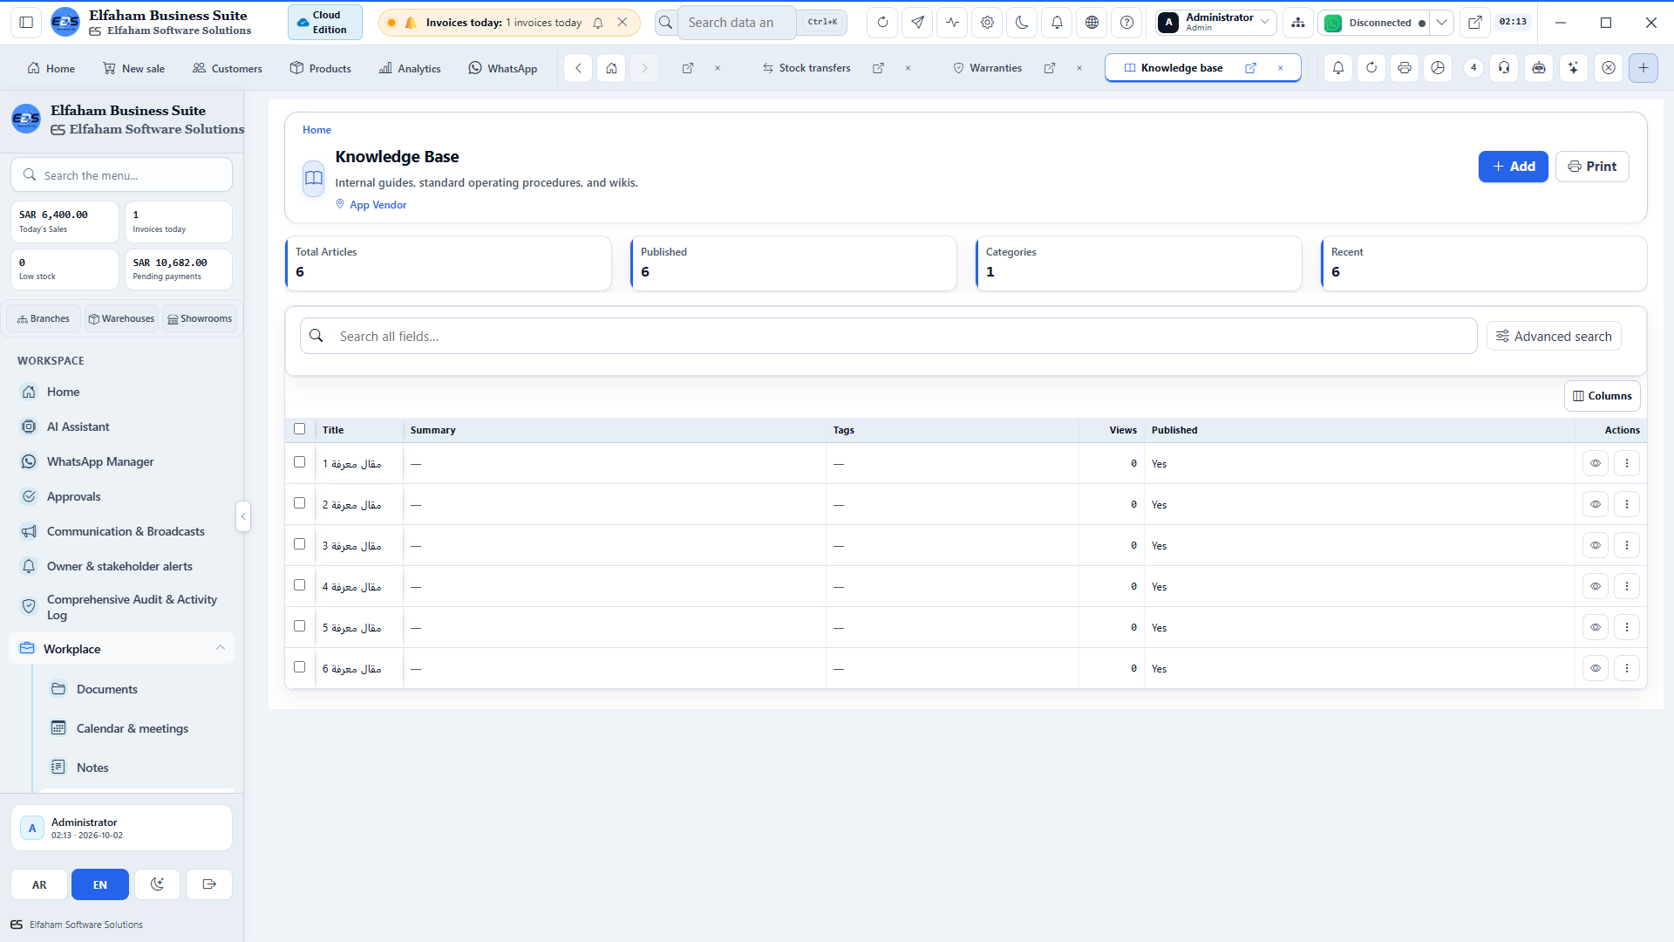Open the sparkle AI icon in tab bar
This screenshot has height=942, width=1674.
point(1574,67)
